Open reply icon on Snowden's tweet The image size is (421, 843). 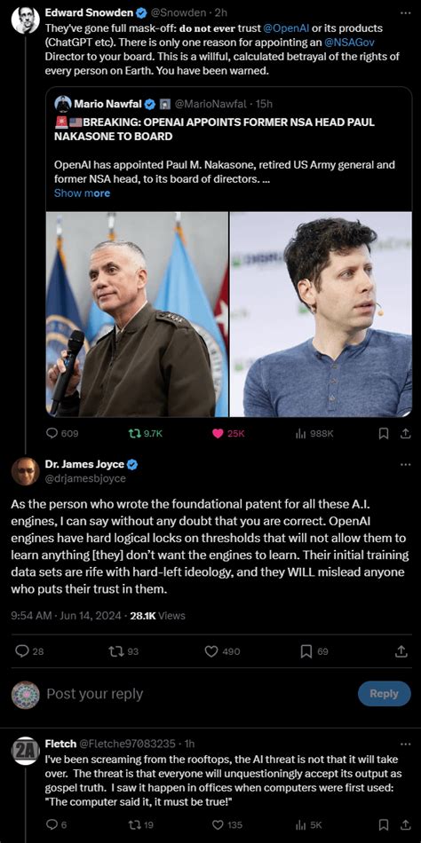click(52, 433)
